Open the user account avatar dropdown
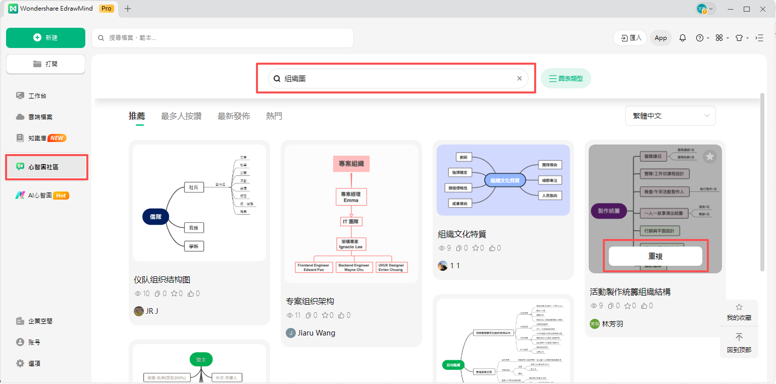The height and width of the screenshot is (384, 776). (705, 9)
